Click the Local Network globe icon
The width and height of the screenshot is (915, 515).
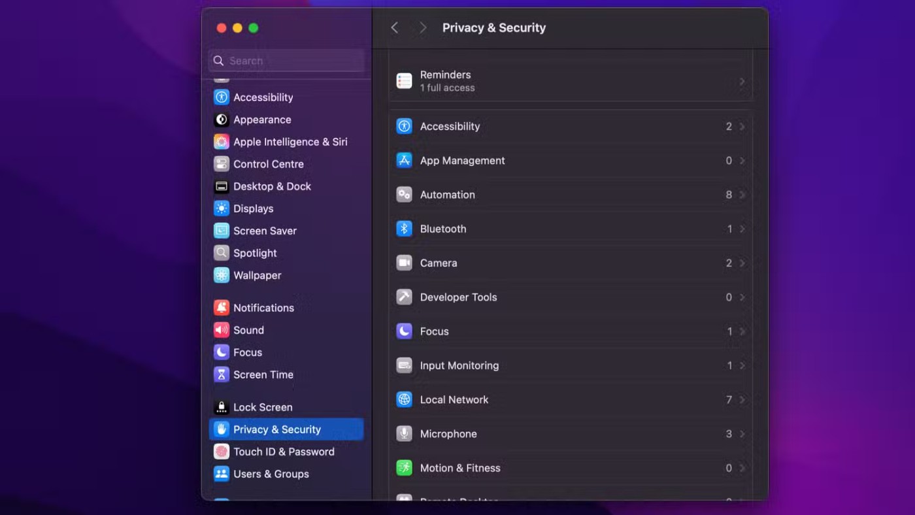pos(404,399)
